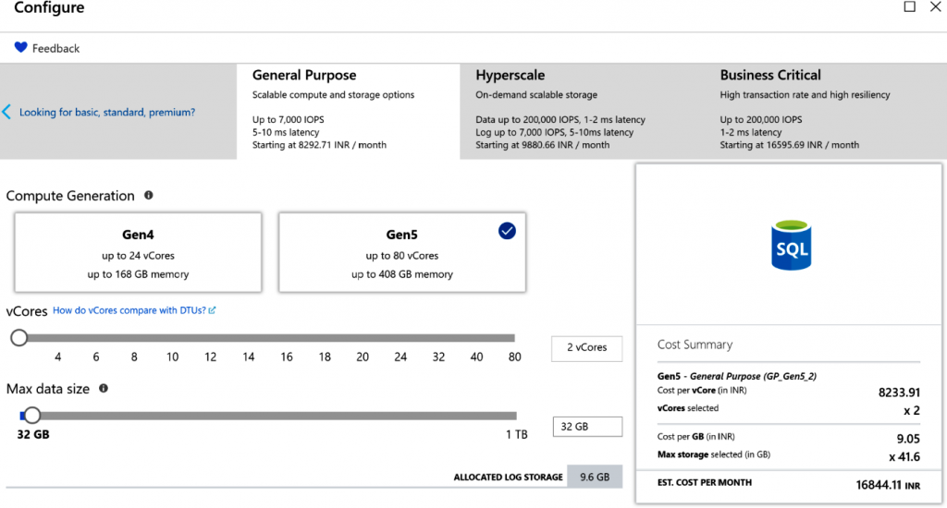The width and height of the screenshot is (947, 508).
Task: Click the back chevron arrow icon
Action: (7, 112)
